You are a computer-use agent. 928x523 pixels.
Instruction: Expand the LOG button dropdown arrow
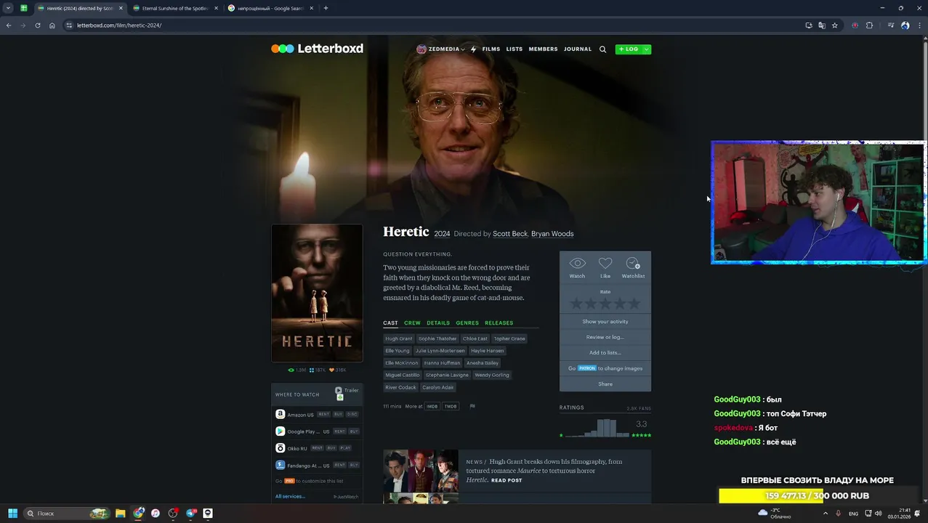pyautogui.click(x=646, y=49)
